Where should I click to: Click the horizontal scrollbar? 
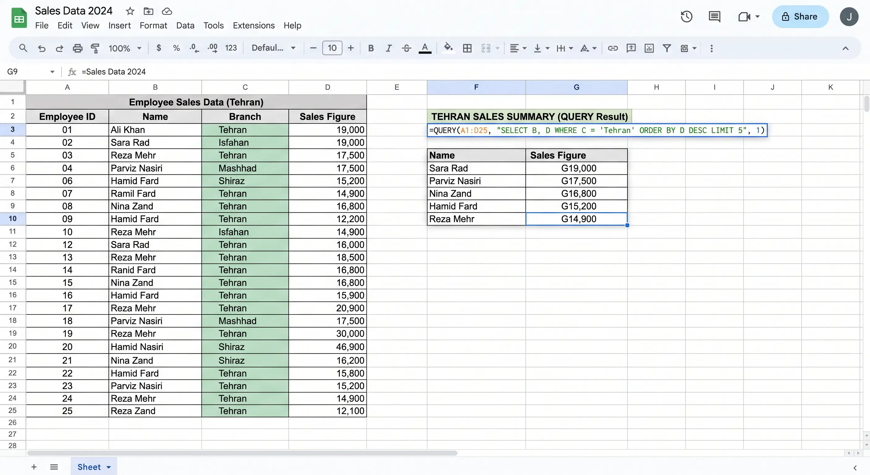(242, 453)
